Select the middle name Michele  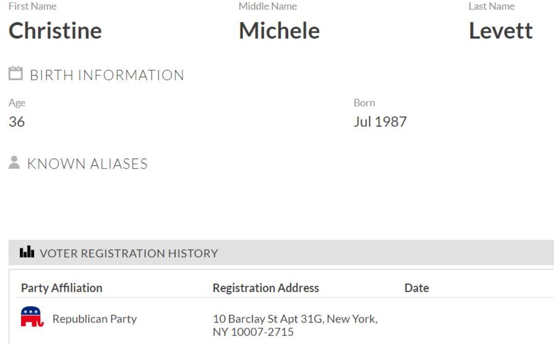click(279, 31)
